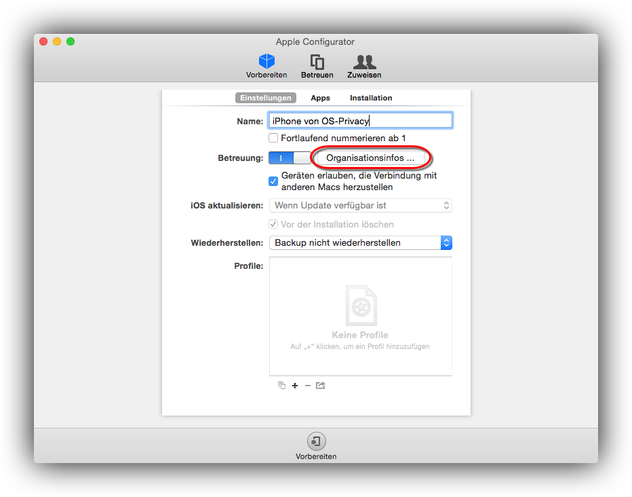This screenshot has height=497, width=632.
Task: Minimize the window with yellow button
Action: pos(57,41)
